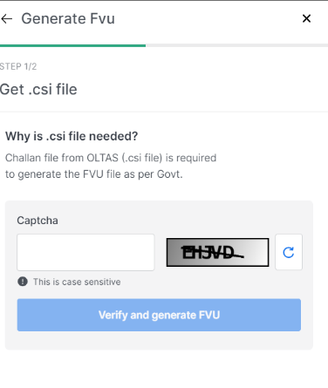This screenshot has height=388, width=328.
Task: Focus the Captcha text input box
Action: point(85,252)
